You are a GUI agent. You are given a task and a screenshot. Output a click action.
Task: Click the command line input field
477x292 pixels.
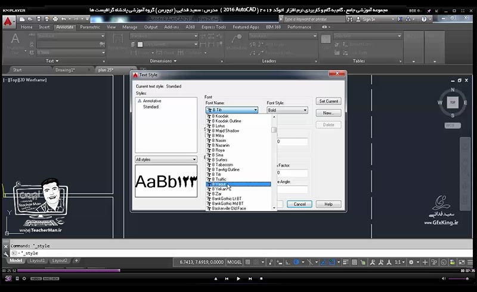(x=241, y=253)
